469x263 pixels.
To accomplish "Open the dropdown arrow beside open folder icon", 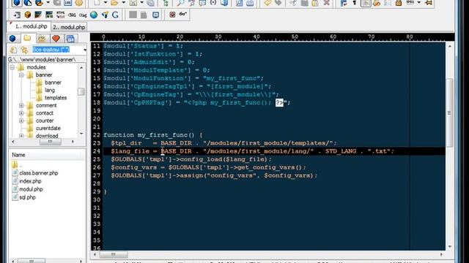I will pyautogui.click(x=123, y=3).
